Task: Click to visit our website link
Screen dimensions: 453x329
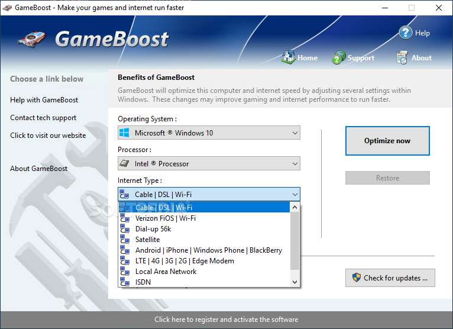Action: tap(48, 136)
